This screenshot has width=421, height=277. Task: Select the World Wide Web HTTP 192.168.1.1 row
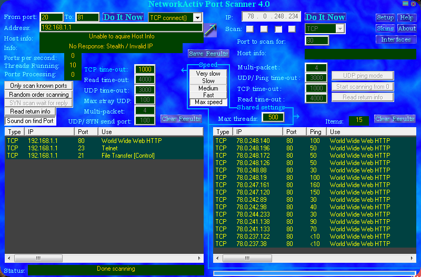[x=104, y=141]
